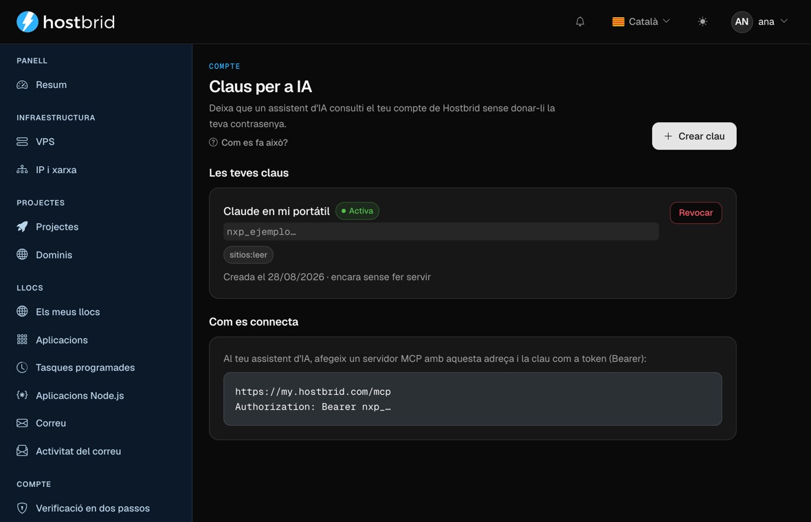Click the 'Authorization: Bearer nxp_…' line

click(x=313, y=407)
